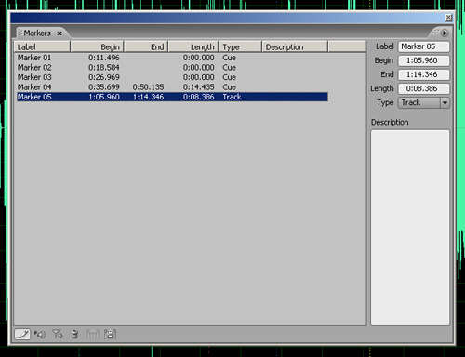Click the 0:50.135 end time
The width and height of the screenshot is (465, 357).
click(148, 86)
